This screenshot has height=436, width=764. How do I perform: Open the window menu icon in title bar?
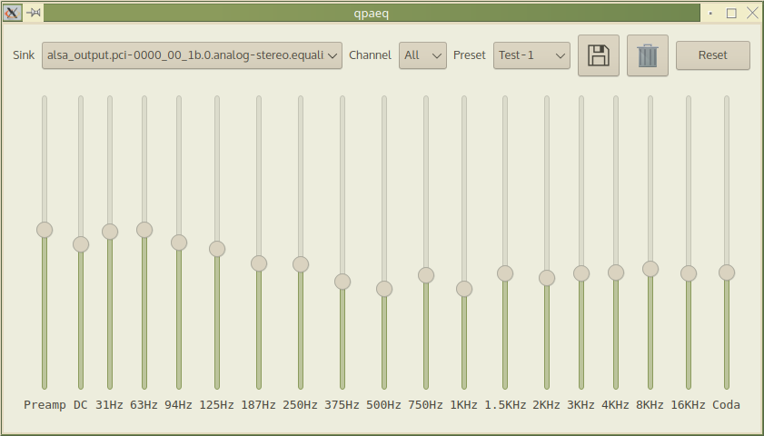(12, 13)
